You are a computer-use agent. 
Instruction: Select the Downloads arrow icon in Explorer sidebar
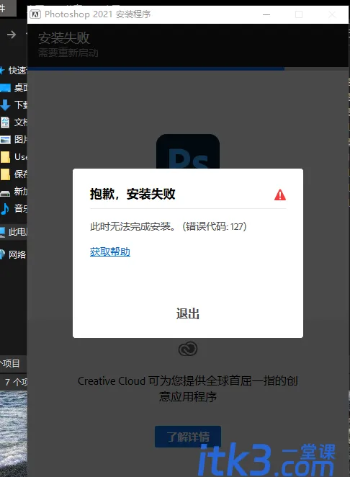click(x=5, y=105)
